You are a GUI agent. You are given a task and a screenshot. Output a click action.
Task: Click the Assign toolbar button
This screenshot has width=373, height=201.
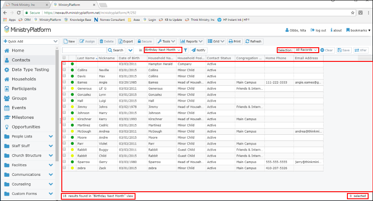point(87,42)
